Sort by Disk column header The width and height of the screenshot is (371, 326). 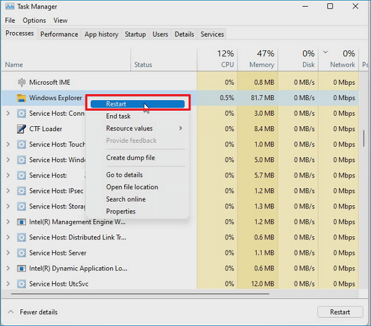pyautogui.click(x=298, y=59)
